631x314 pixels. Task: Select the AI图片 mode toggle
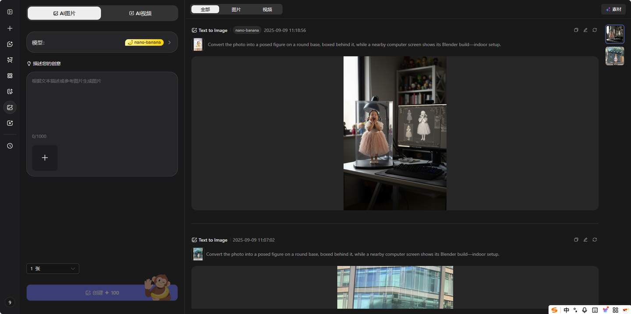[64, 14]
